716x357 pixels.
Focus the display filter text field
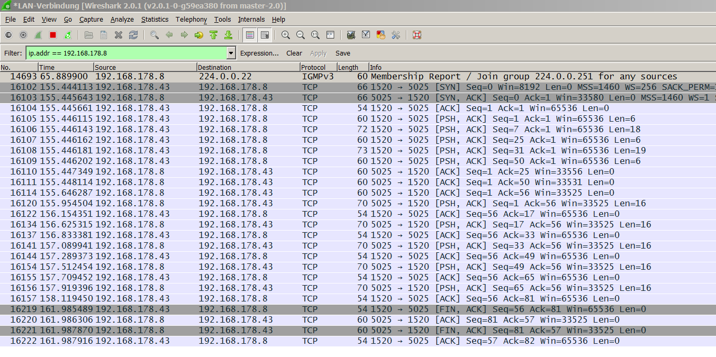click(126, 53)
